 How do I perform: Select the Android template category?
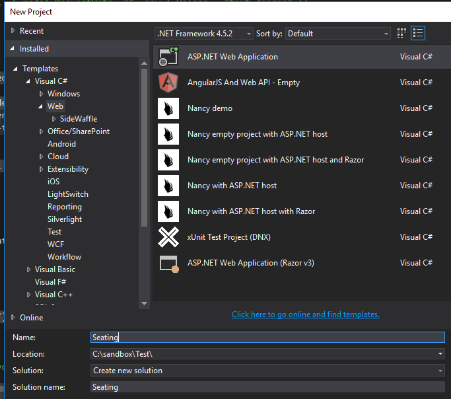[x=61, y=144]
